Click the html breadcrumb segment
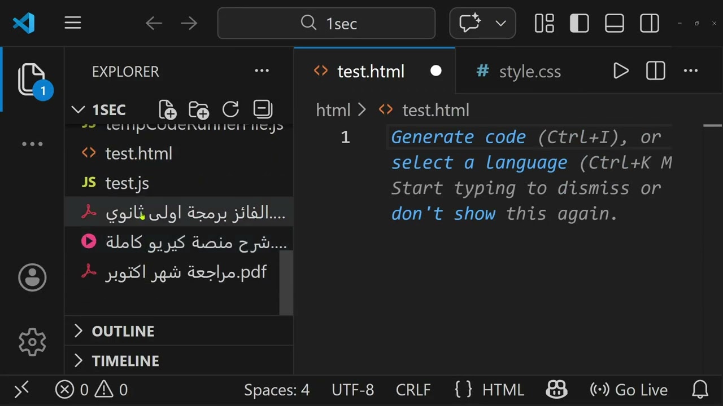723x406 pixels. [x=333, y=110]
